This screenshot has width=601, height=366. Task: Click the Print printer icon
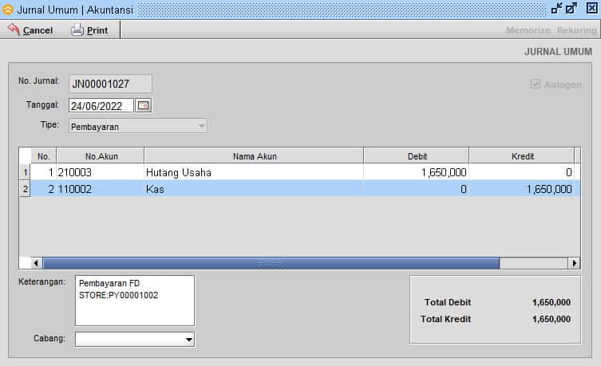point(77,30)
